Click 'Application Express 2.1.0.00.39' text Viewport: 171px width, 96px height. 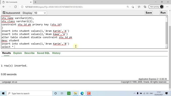(x=153, y=79)
